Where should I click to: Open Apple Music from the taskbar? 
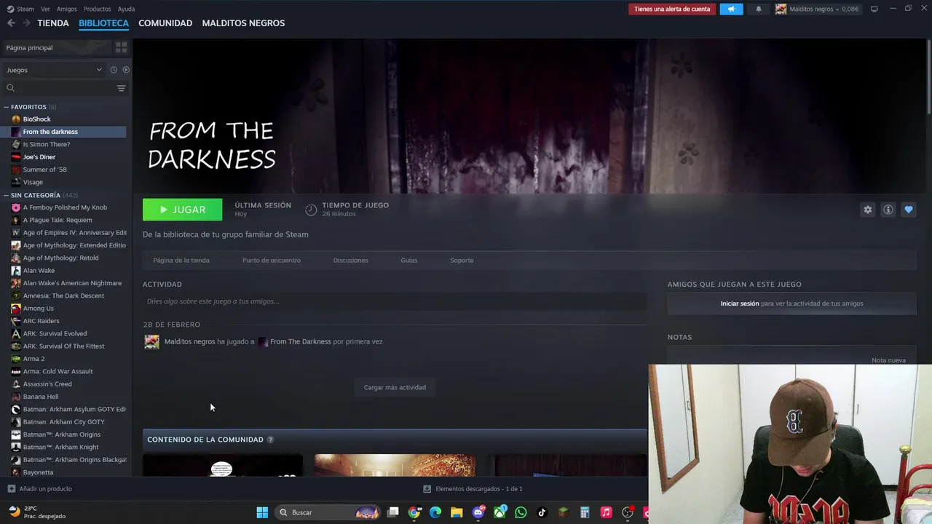coord(606,512)
